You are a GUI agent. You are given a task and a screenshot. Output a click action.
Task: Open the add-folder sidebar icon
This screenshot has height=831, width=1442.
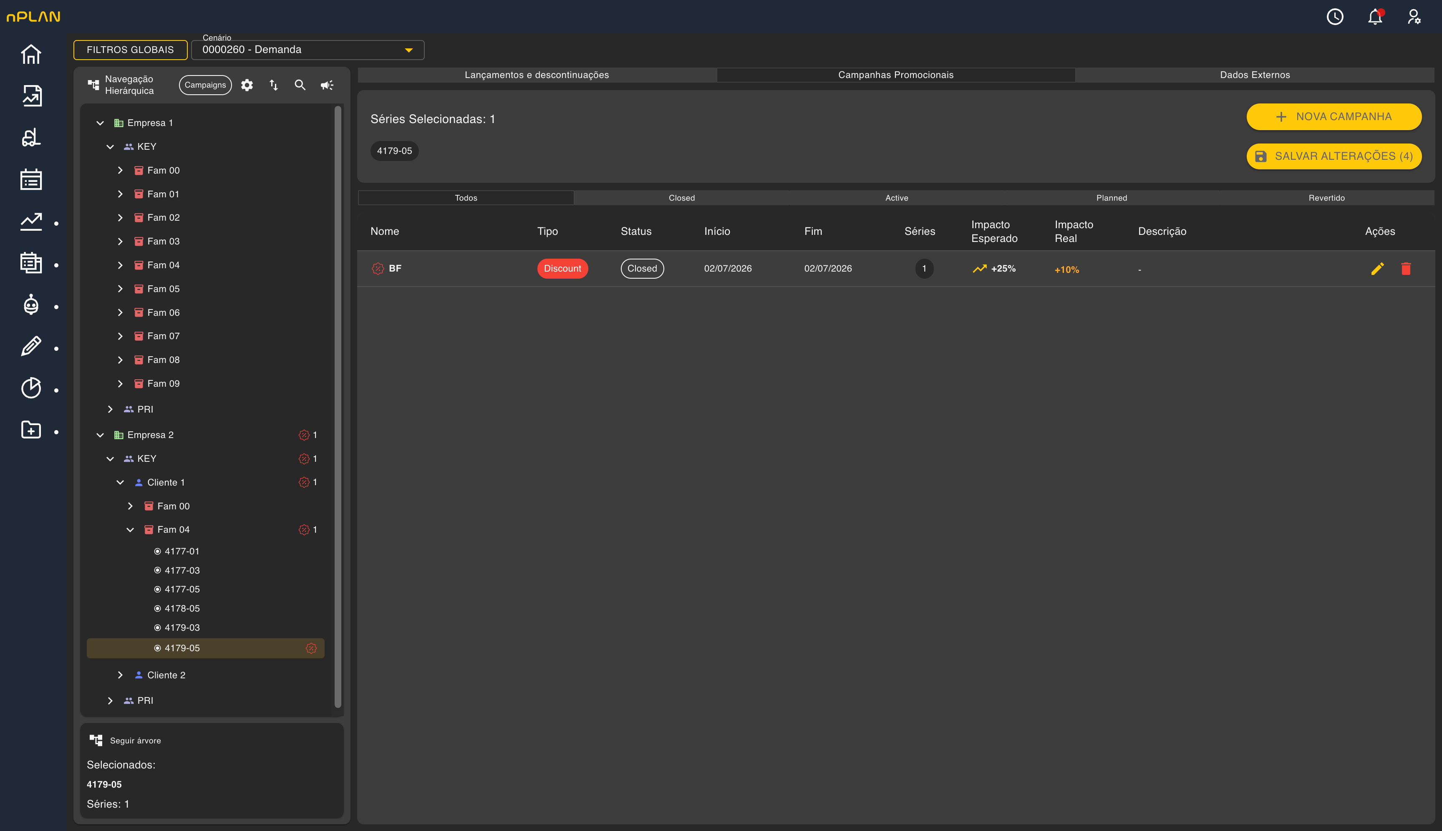(31, 430)
